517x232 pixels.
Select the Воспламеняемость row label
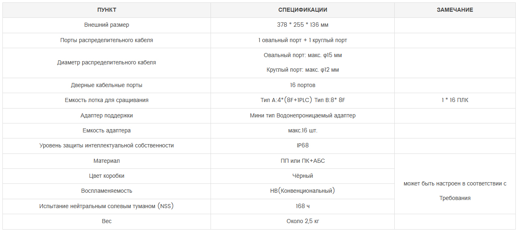106,191
